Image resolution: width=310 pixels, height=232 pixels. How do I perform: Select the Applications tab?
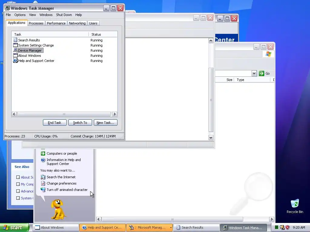(17, 23)
